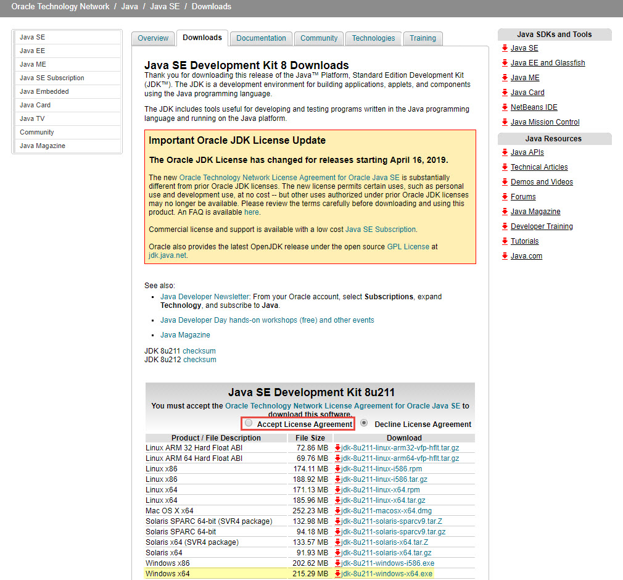Open the Downloads tab
Image resolution: width=623 pixels, height=580 pixels.
click(202, 38)
